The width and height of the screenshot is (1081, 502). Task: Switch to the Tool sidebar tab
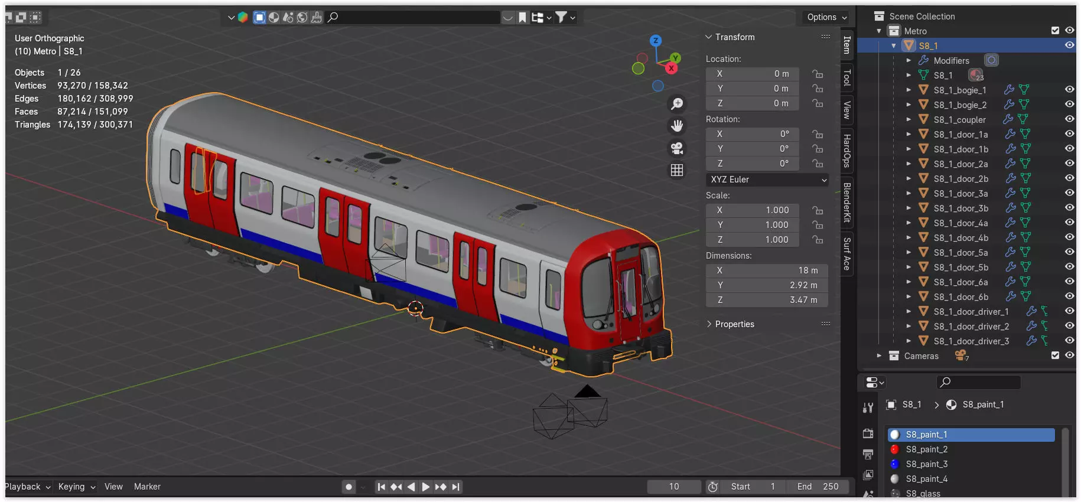point(846,77)
